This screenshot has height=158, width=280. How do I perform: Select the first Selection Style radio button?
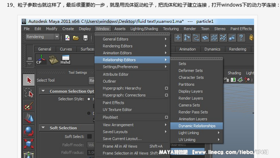(89, 99)
